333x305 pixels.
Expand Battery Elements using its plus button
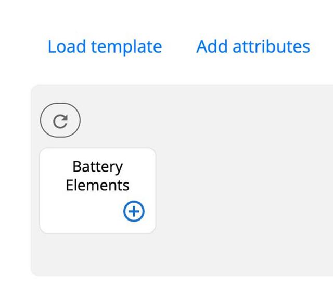tap(134, 211)
